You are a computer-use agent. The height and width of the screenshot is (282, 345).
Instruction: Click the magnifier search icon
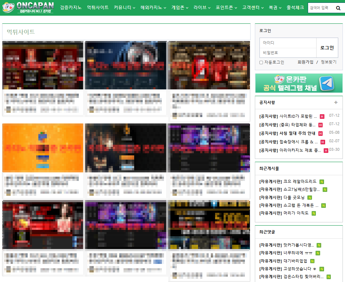[x=338, y=7]
